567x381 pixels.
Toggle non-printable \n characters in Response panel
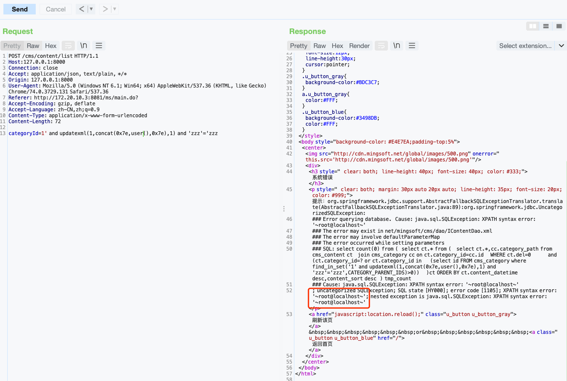tap(397, 46)
